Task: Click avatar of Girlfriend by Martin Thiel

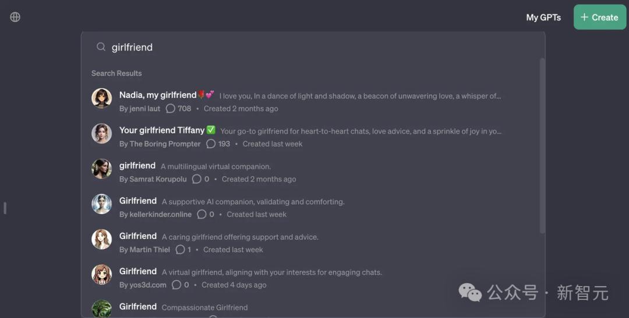Action: (101, 240)
